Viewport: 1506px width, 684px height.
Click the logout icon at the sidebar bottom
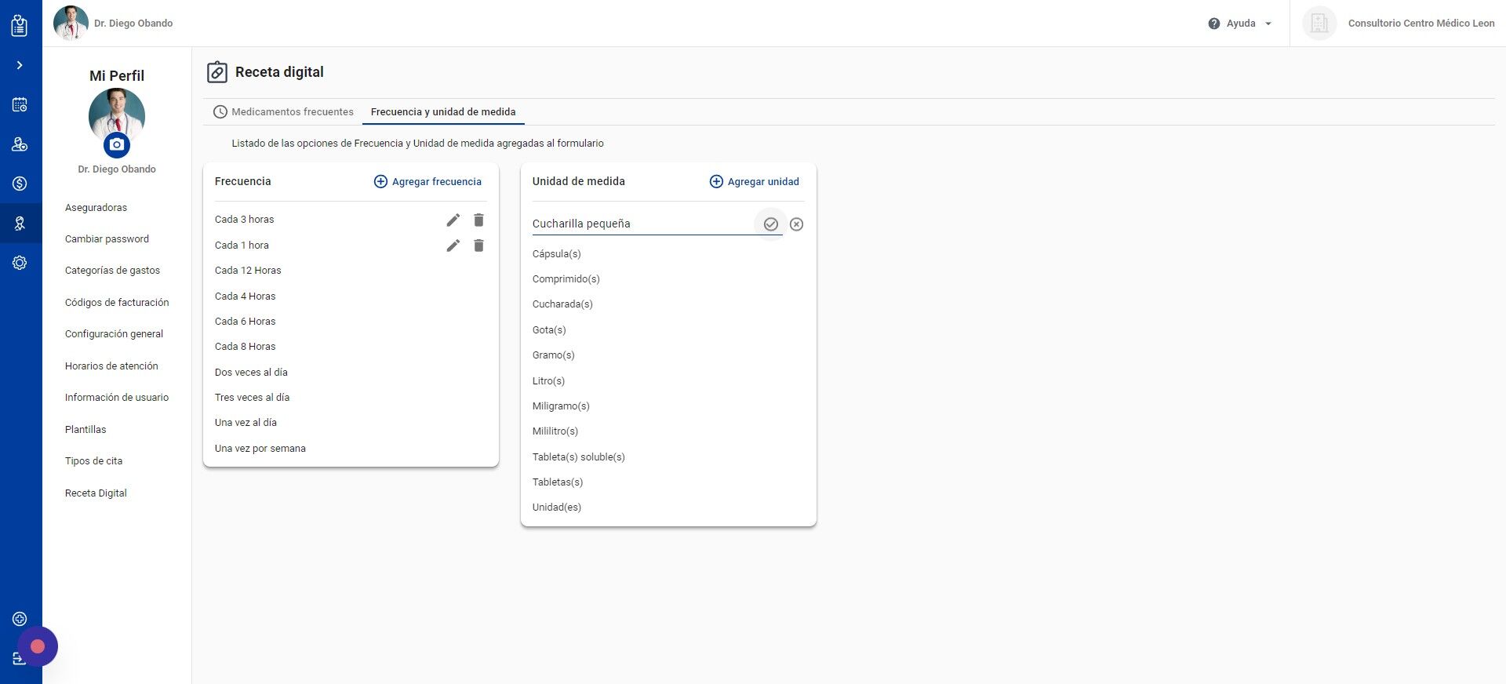click(x=18, y=659)
